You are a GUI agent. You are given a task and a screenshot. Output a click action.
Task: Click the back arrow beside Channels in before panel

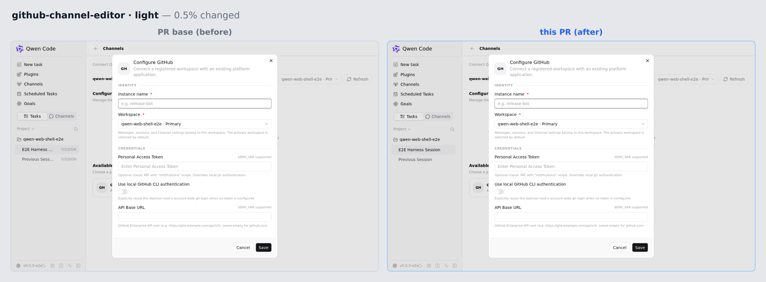(96, 49)
